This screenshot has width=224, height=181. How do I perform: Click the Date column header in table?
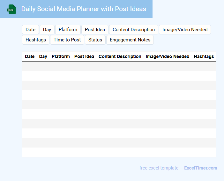pyautogui.click(x=30, y=56)
